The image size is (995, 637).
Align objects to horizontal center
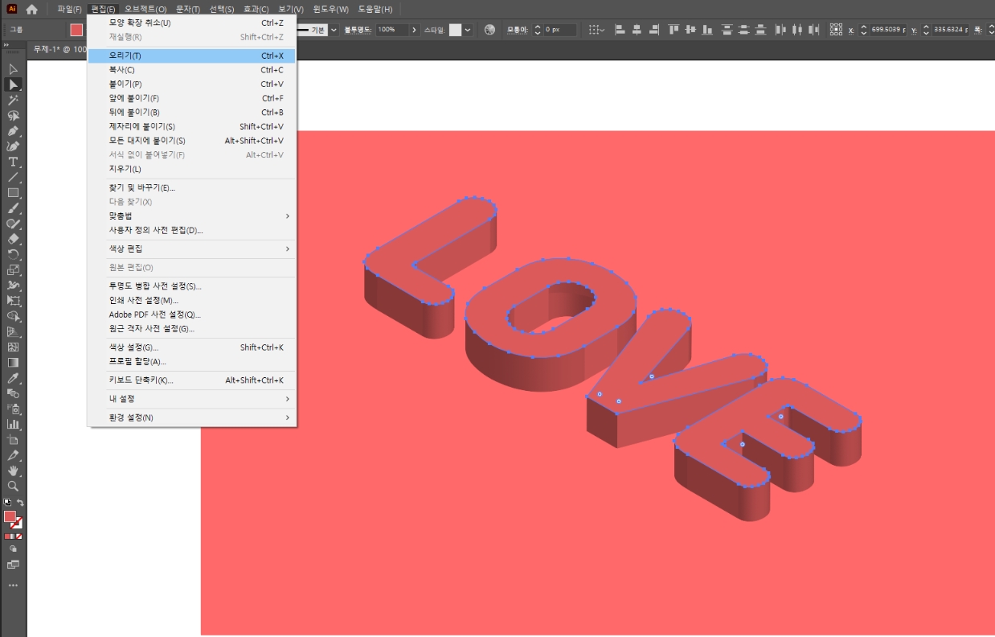point(637,30)
